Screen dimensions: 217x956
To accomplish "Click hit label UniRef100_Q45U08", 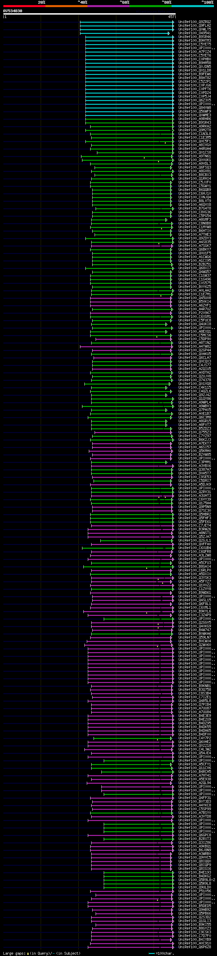I will point(195,298).
